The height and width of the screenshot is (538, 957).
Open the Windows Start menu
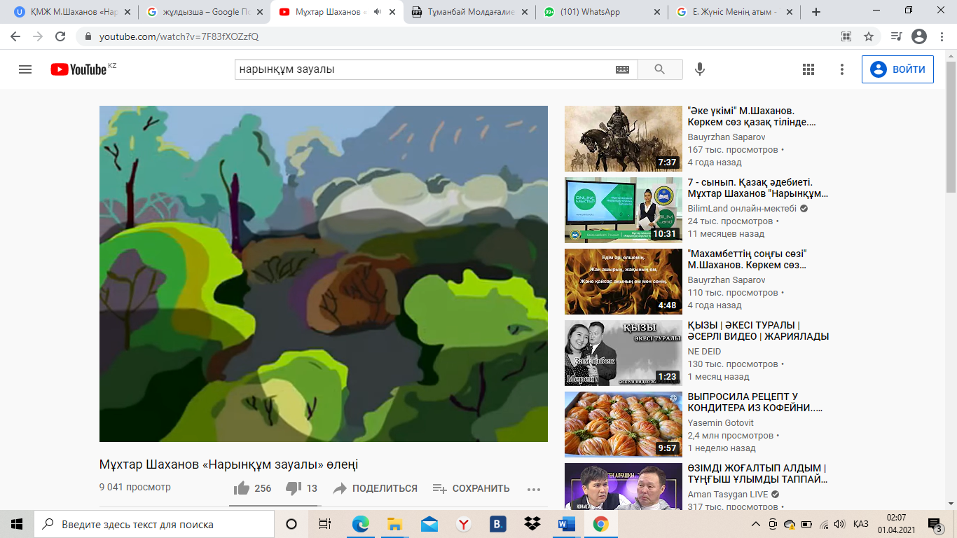pos(17,524)
